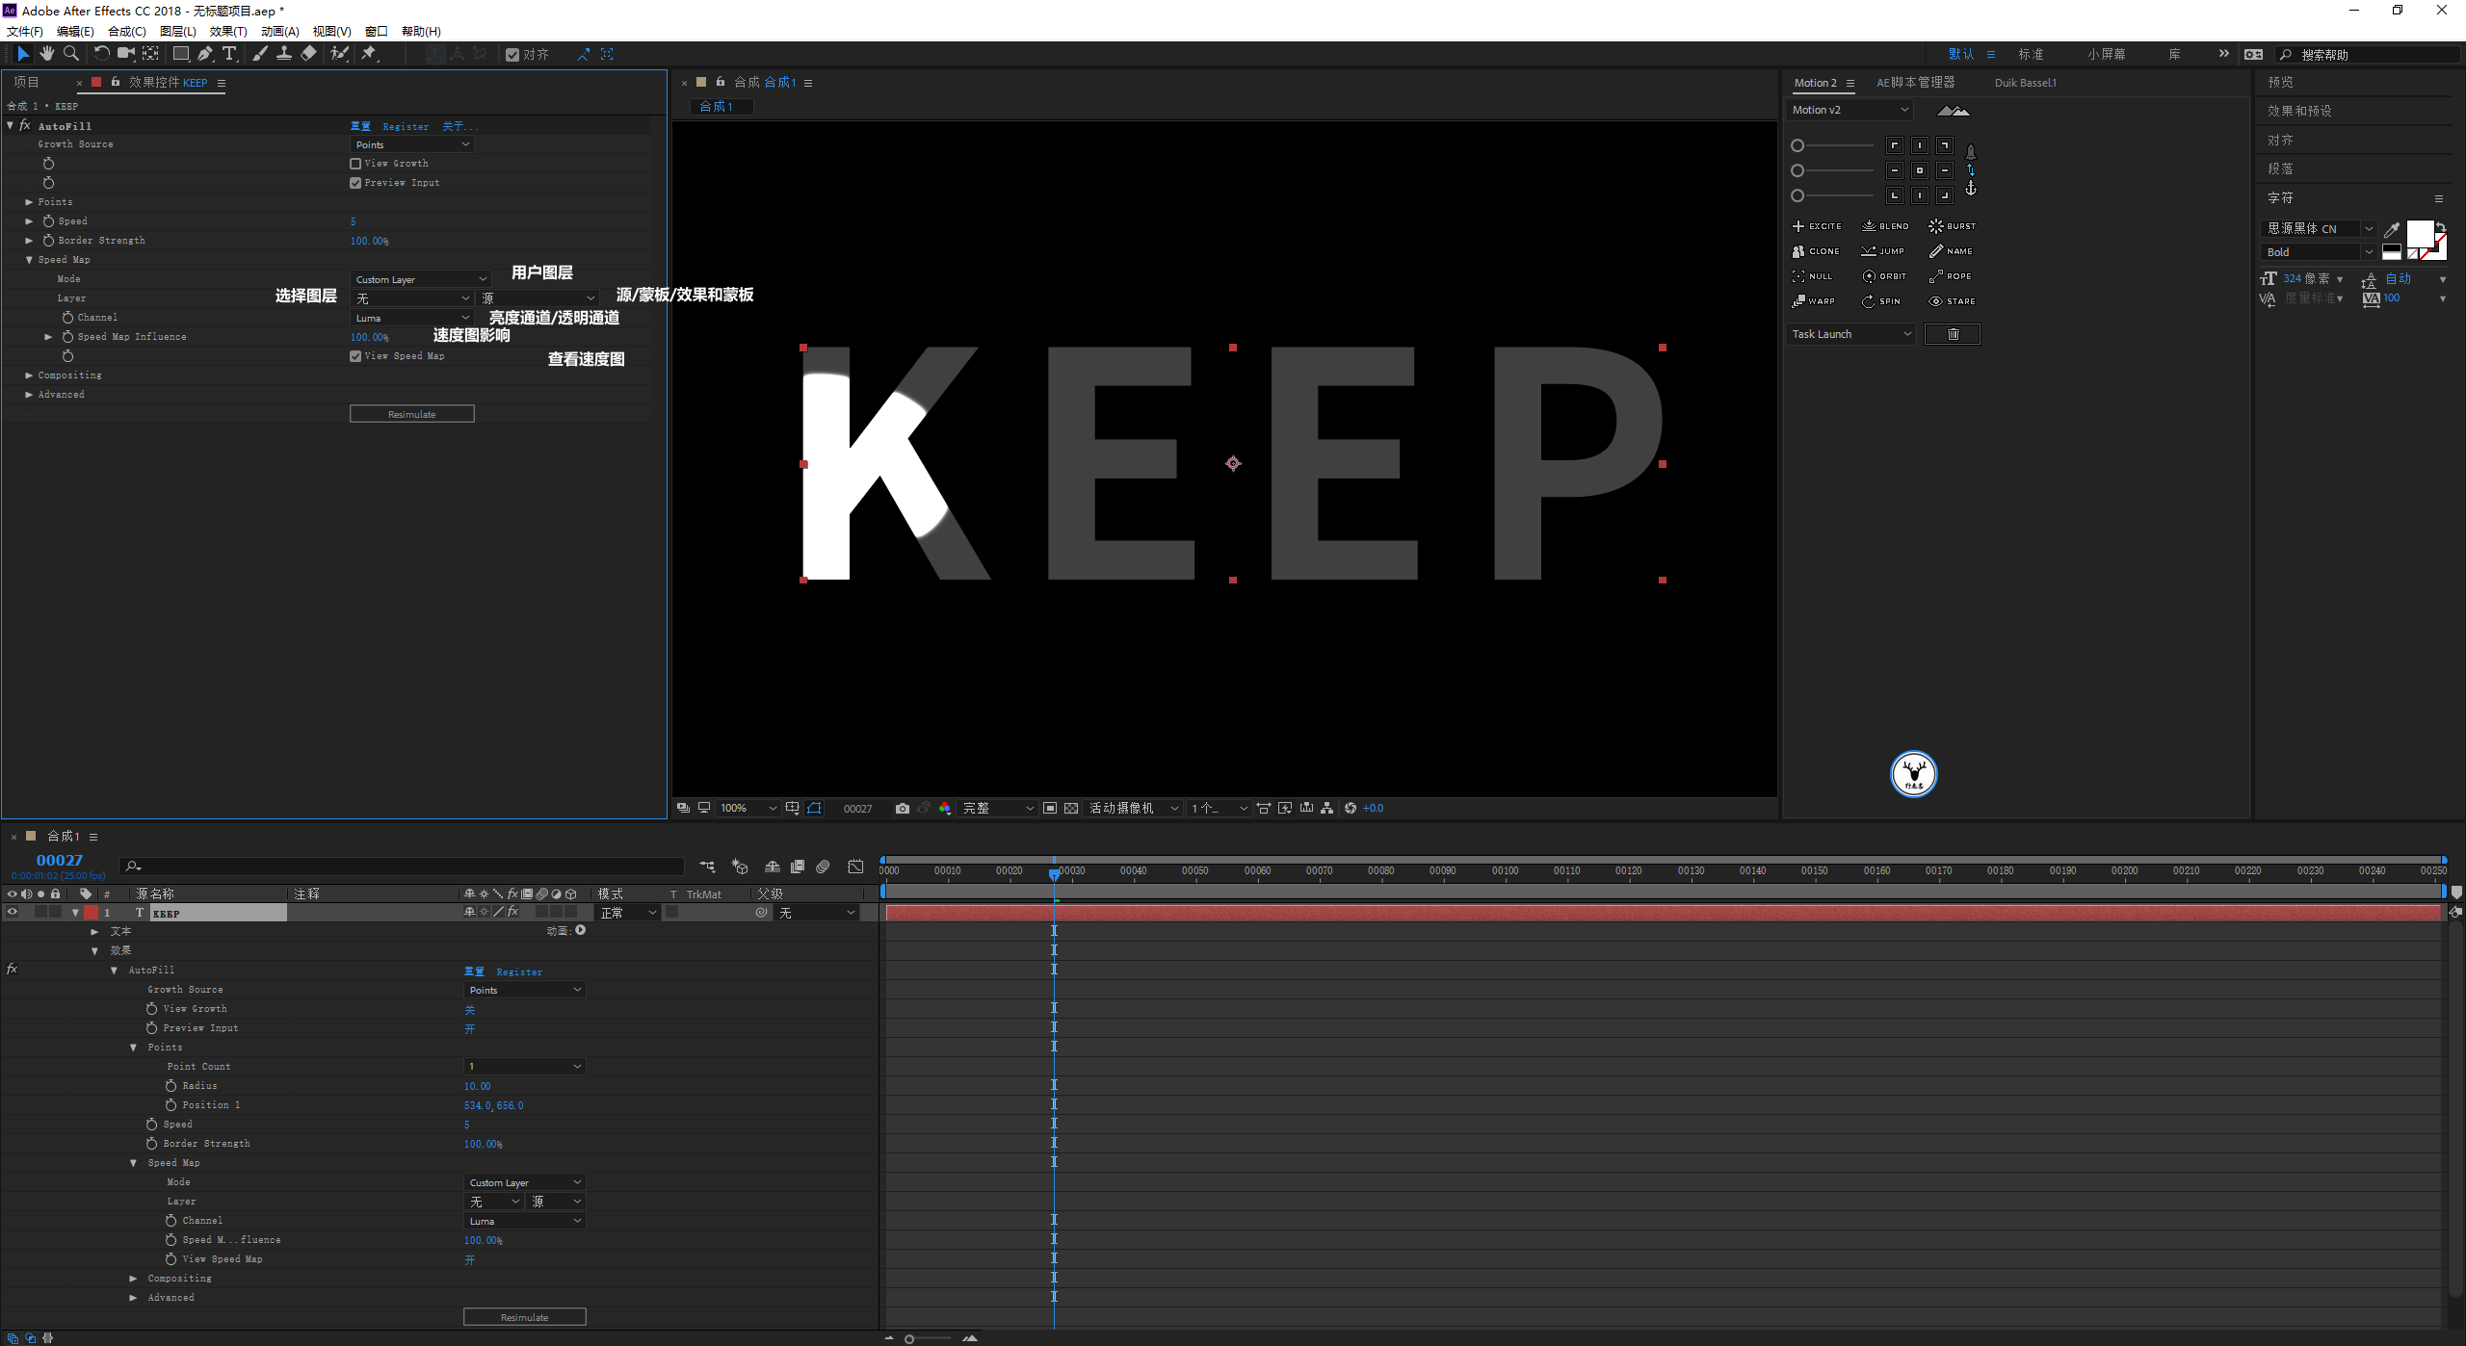Toggle Speed stopwatch in effect controls
The width and height of the screenshot is (2466, 1346).
48,221
